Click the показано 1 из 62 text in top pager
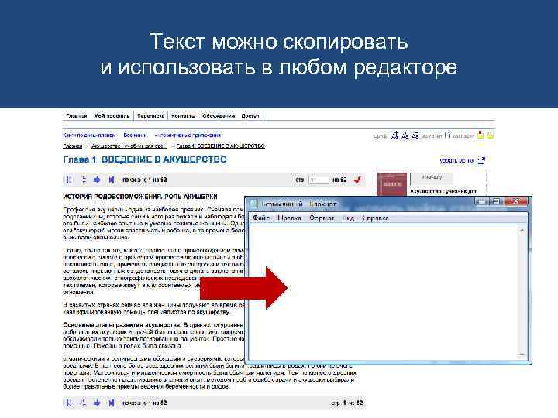This screenshot has width=558, height=418. (x=144, y=180)
